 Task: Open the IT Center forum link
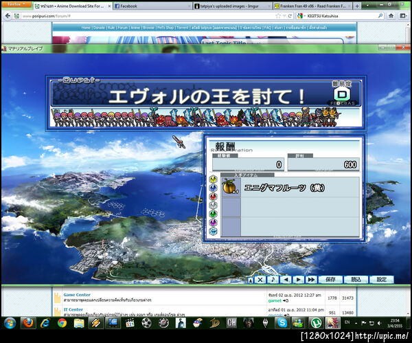[x=73, y=309]
